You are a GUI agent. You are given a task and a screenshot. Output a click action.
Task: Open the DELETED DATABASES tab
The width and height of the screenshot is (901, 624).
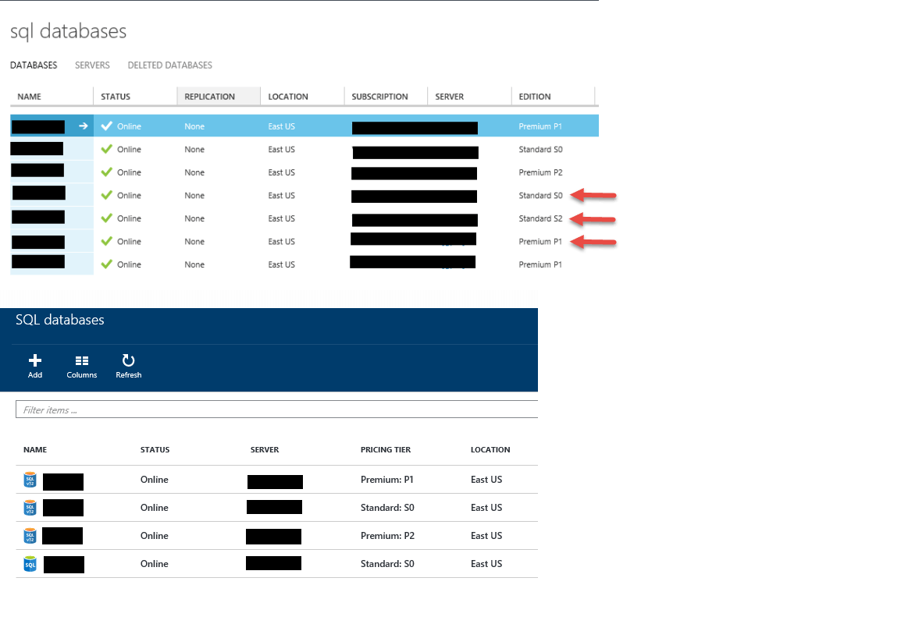[x=169, y=66]
